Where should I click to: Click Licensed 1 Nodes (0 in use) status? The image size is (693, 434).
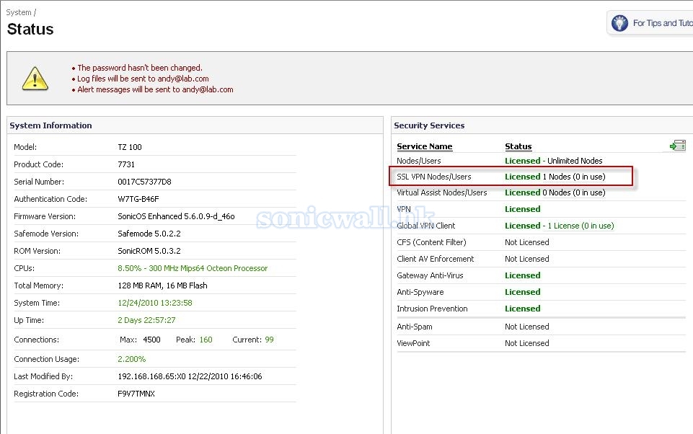pos(555,177)
